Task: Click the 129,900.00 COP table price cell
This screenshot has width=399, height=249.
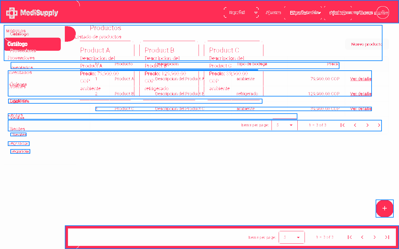Action: pos(324,94)
